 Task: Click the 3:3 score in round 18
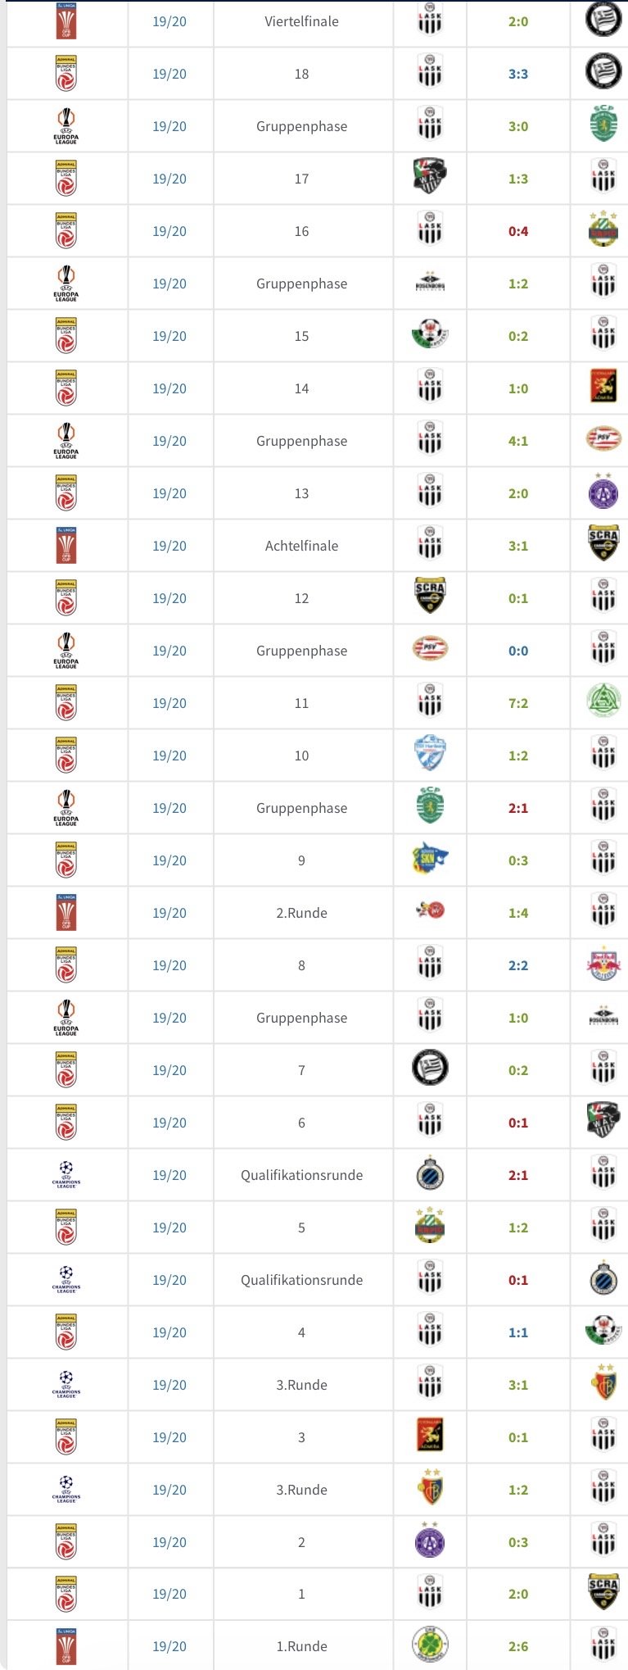[518, 74]
